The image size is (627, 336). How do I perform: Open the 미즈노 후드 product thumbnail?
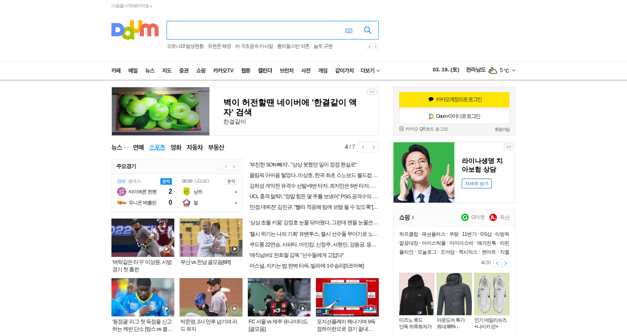pyautogui.click(x=417, y=294)
